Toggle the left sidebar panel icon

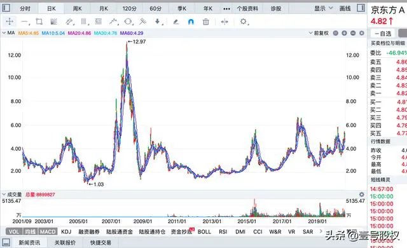6,8
